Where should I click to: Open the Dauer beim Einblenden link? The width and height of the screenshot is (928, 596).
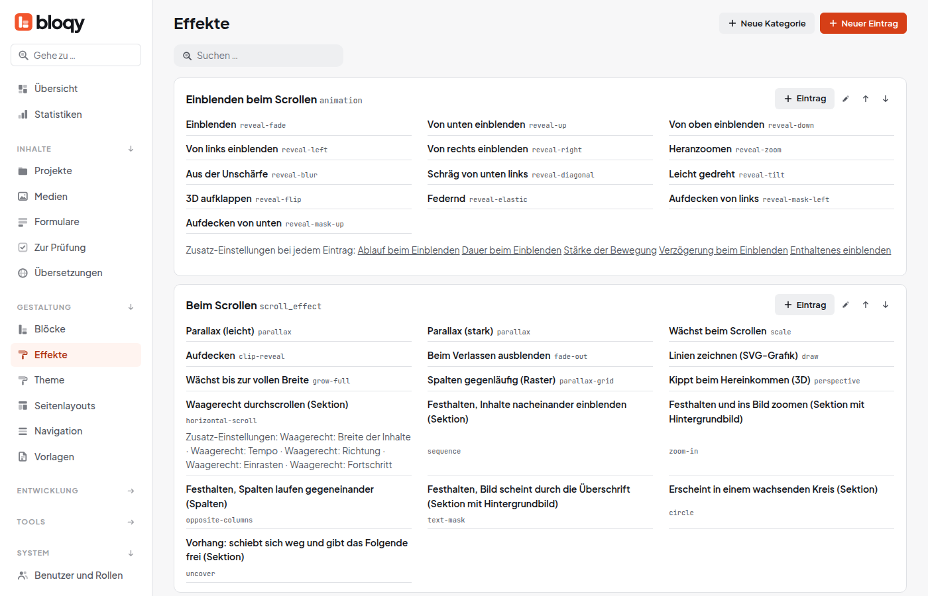512,250
